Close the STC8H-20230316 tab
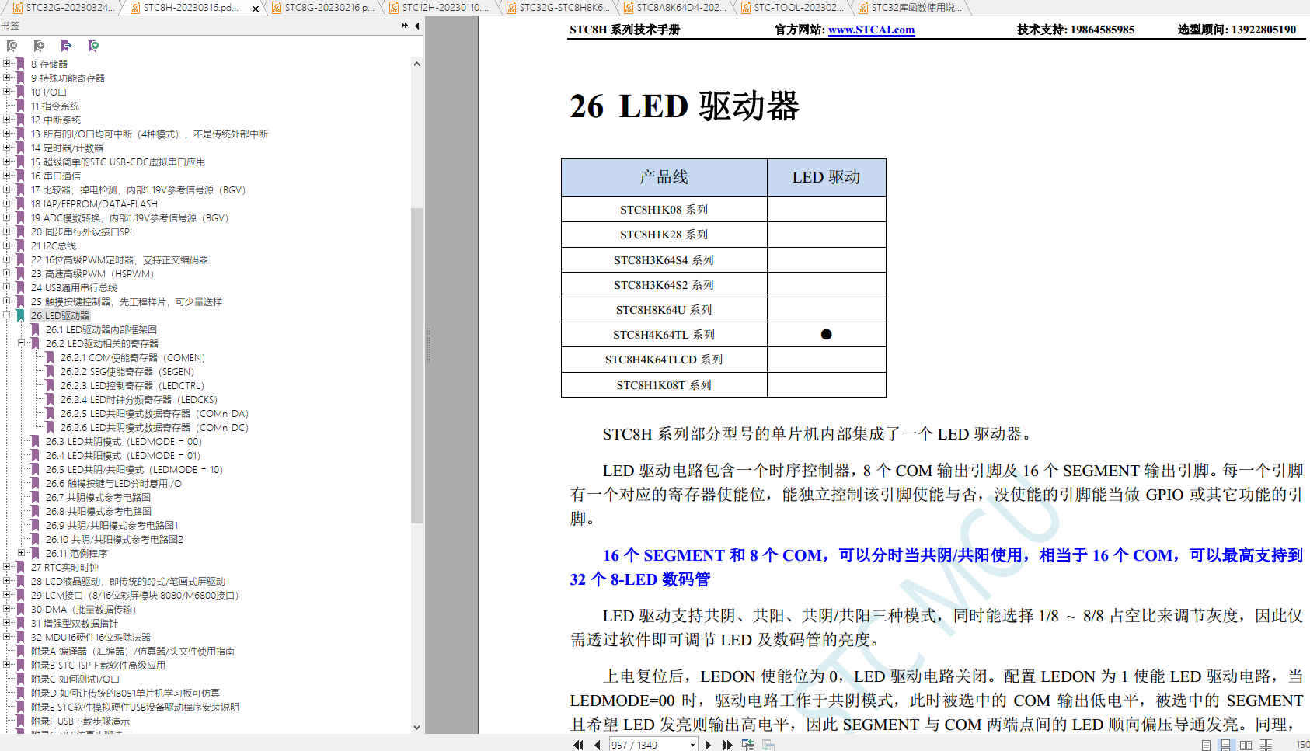The image size is (1310, 751). (256, 9)
